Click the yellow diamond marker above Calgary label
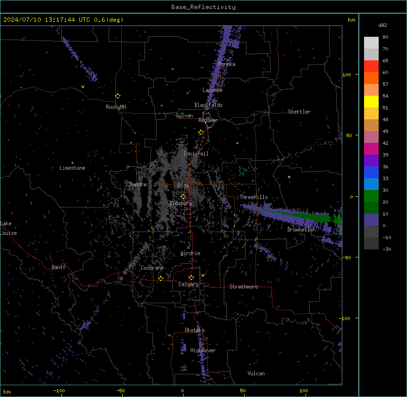Image resolution: width=407 pixels, height=397 pixels. click(x=192, y=278)
